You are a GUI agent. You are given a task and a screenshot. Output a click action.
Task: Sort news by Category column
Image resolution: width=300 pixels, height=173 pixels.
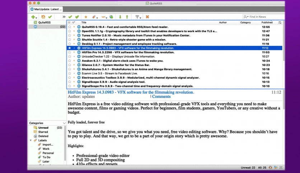(x=245, y=23)
